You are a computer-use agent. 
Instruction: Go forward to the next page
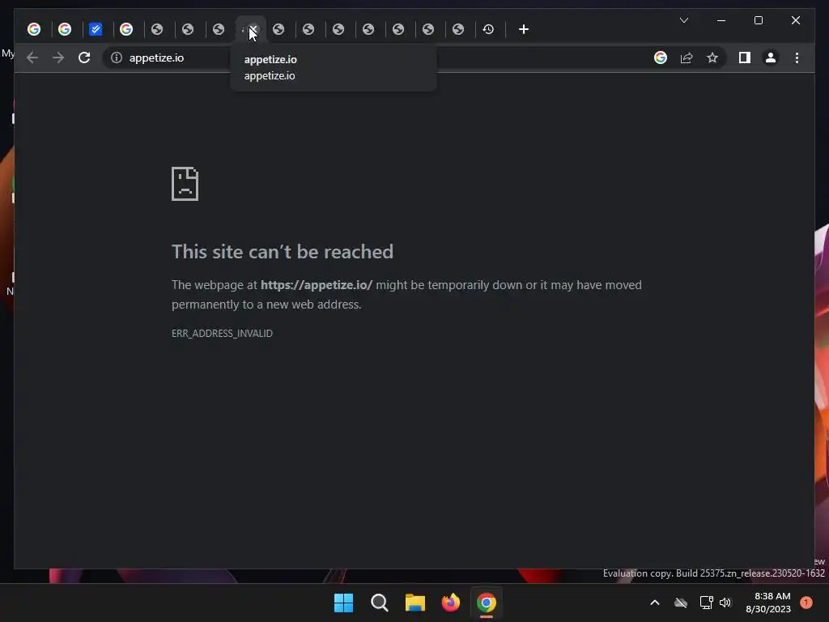pyautogui.click(x=58, y=58)
